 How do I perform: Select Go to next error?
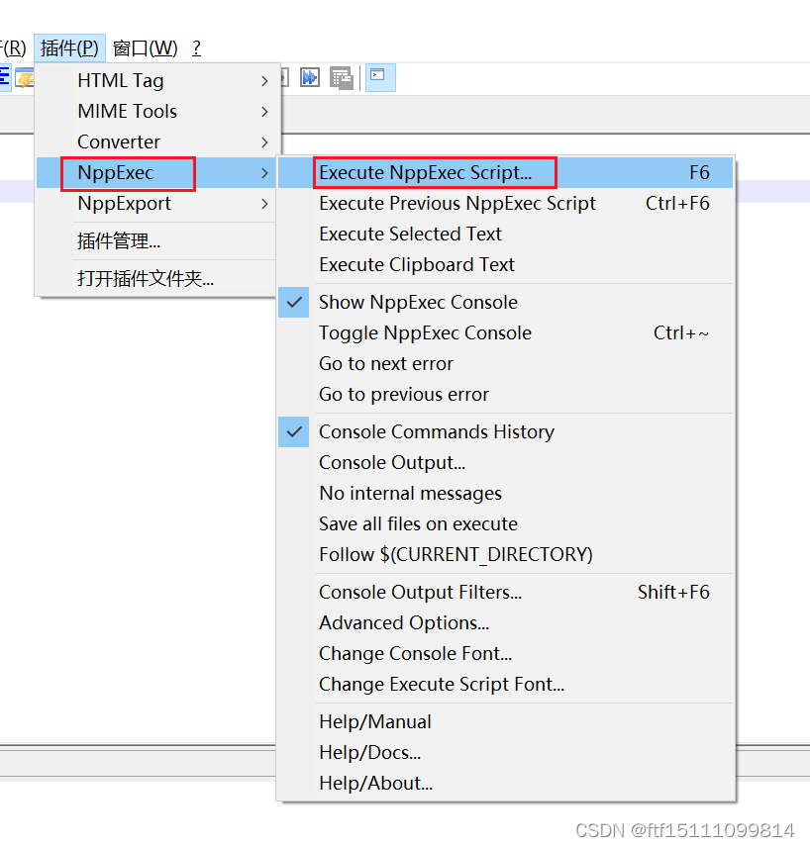(505, 364)
